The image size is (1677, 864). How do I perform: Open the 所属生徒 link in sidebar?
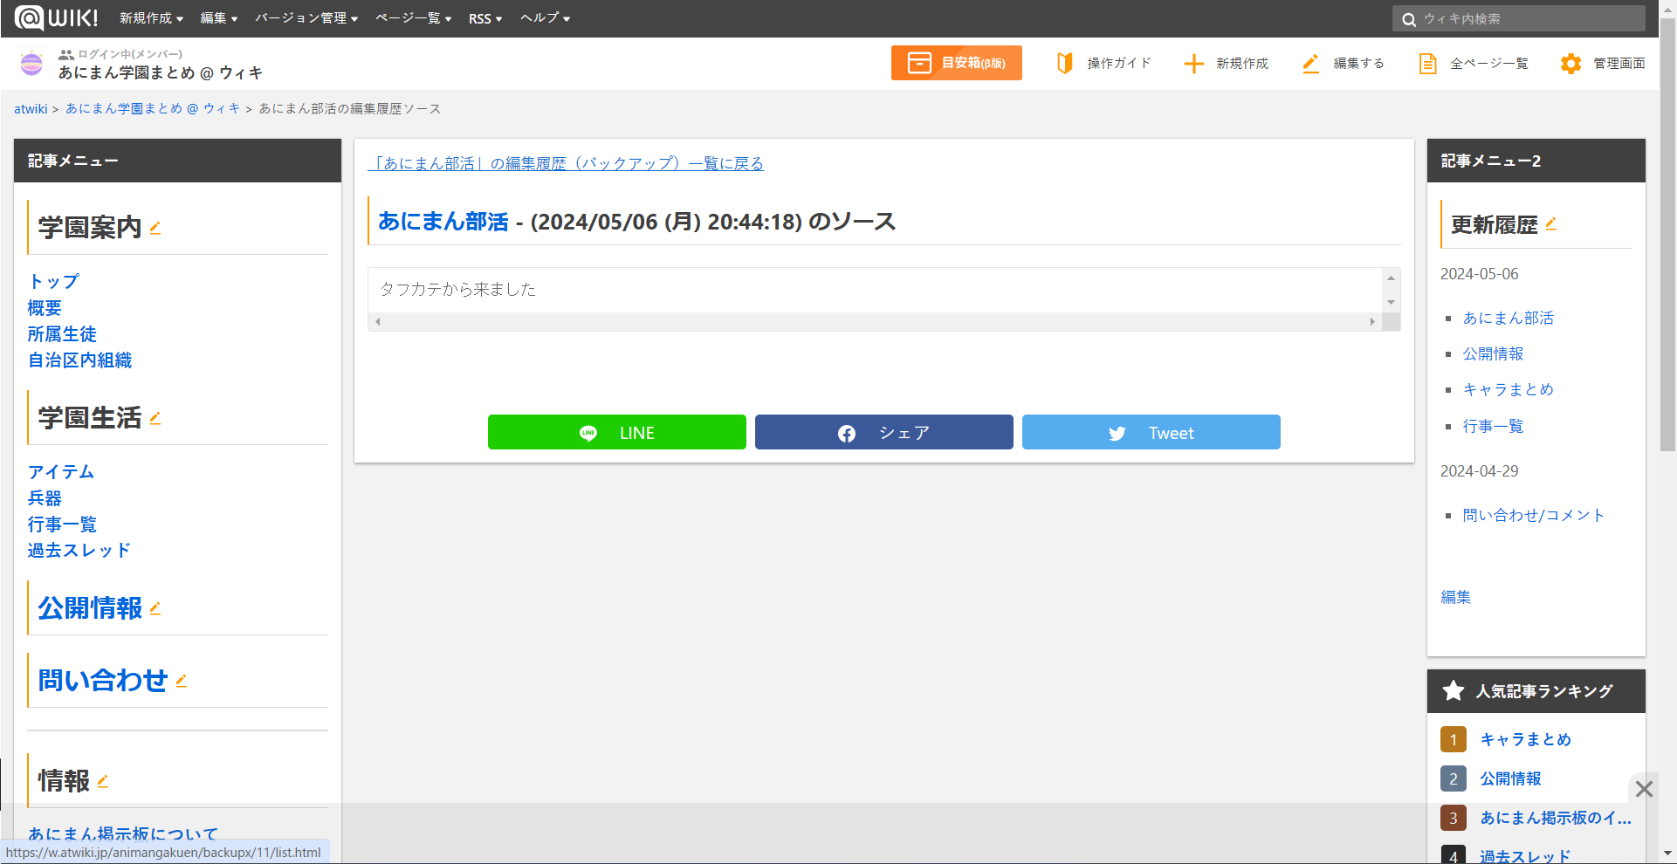click(x=62, y=334)
